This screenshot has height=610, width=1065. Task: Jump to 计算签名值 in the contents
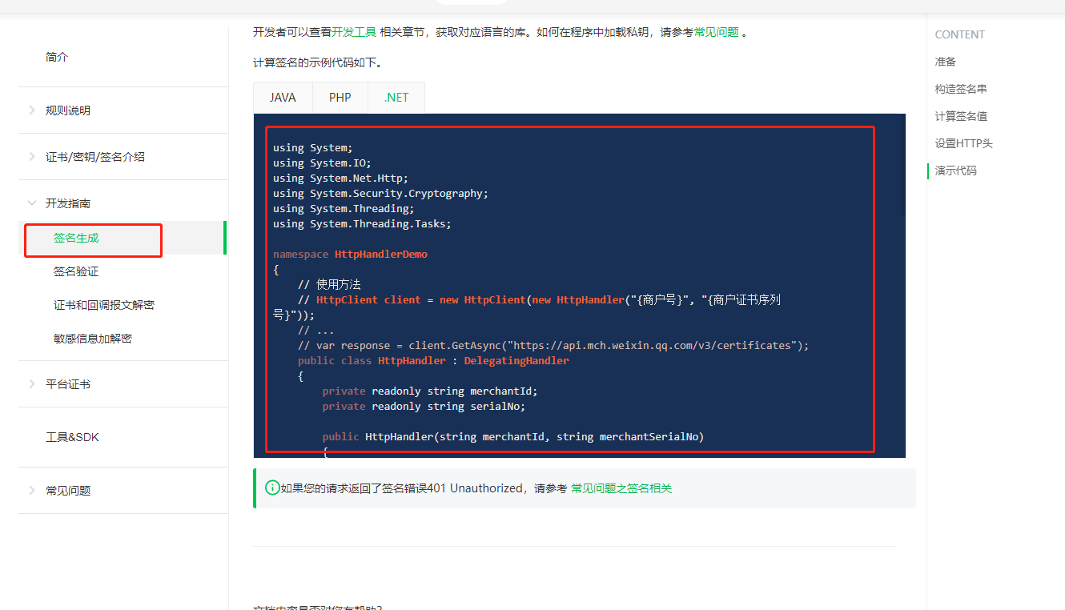(961, 116)
